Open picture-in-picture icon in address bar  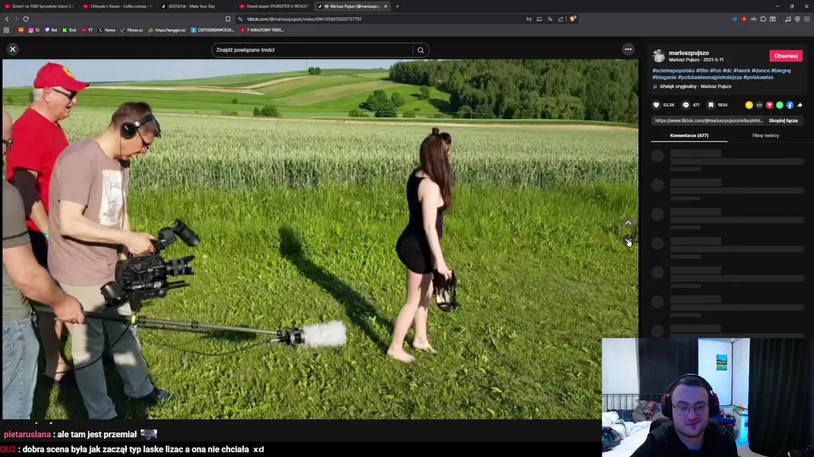[539, 19]
